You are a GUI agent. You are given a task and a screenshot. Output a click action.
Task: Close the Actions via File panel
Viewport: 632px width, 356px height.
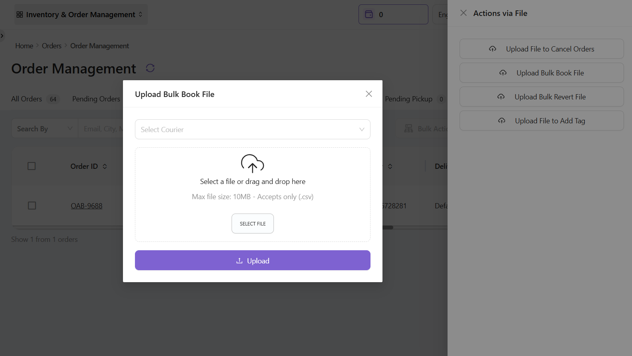pos(463,13)
